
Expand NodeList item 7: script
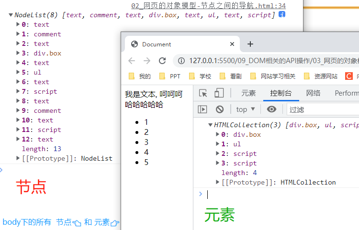pos(18,91)
